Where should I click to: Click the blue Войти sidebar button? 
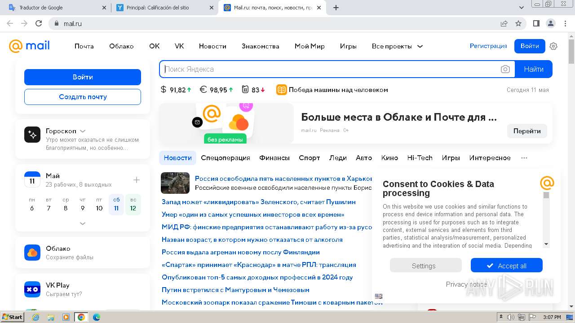coord(83,77)
